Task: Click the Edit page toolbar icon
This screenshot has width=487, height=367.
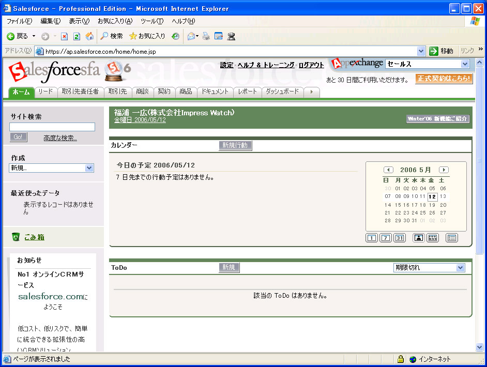Action: pyautogui.click(x=219, y=36)
